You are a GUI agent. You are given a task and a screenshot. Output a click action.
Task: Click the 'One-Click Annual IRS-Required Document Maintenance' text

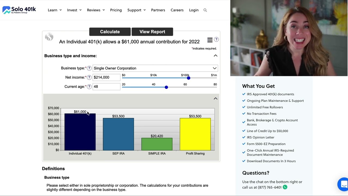click(x=271, y=153)
